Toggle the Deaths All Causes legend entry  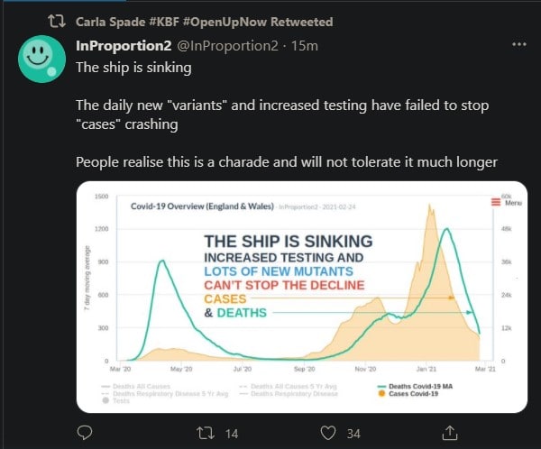click(x=136, y=386)
